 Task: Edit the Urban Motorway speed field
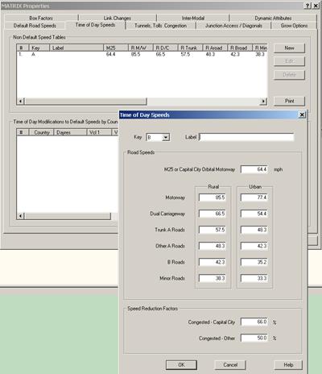pos(254,197)
